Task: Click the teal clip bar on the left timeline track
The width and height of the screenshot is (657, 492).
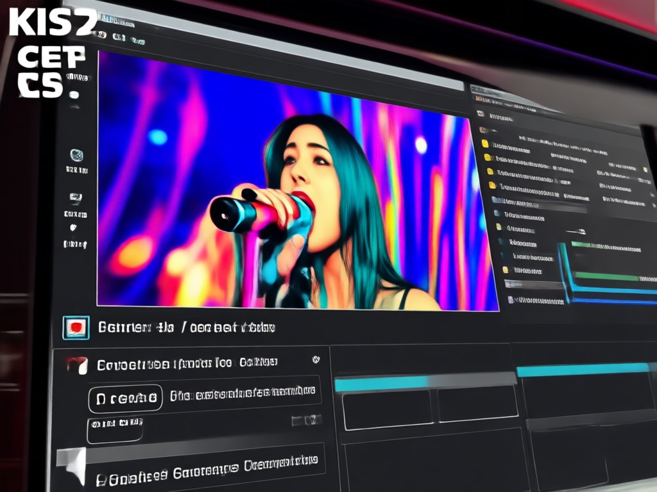Action: [x=381, y=384]
